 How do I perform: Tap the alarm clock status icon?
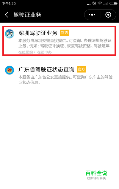point(94,3)
